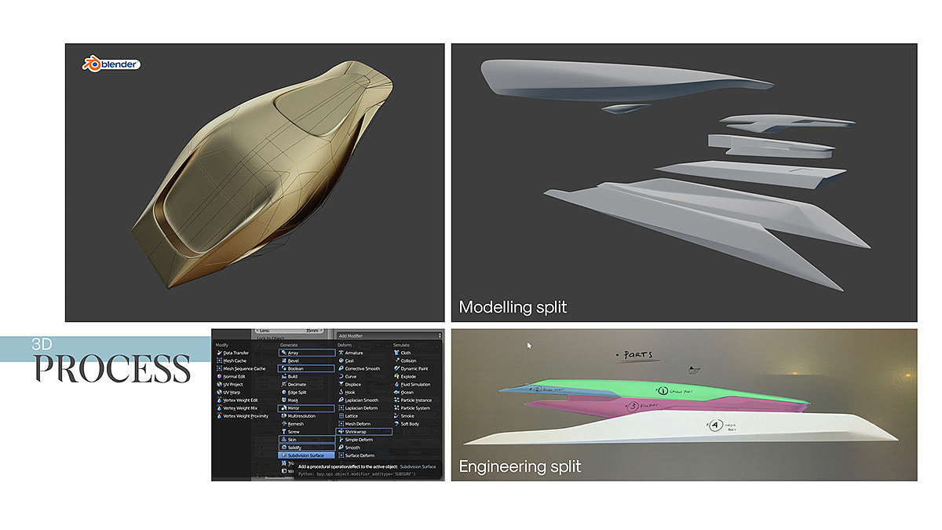Add the Mirror modifier
Viewport: 942px width, 530px height.
click(306, 408)
